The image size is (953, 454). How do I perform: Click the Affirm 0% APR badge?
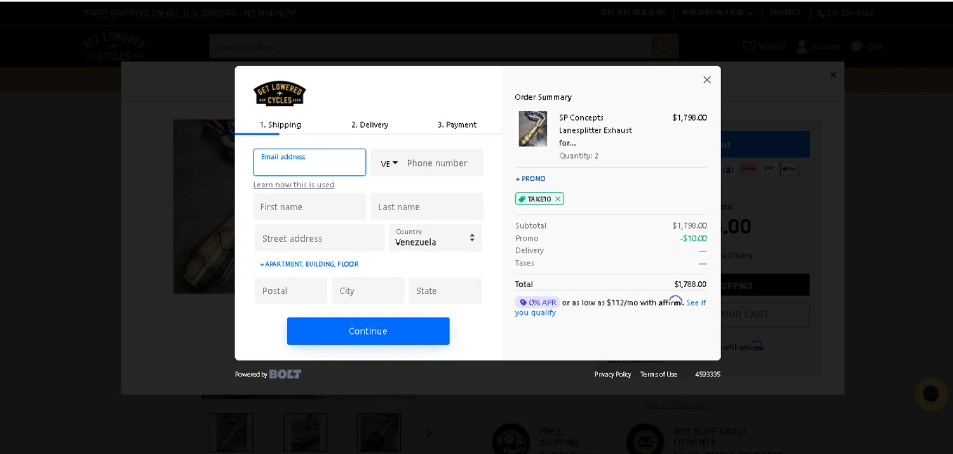coord(537,302)
